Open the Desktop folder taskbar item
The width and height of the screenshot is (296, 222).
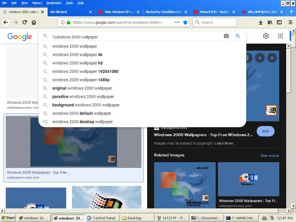click(137, 218)
